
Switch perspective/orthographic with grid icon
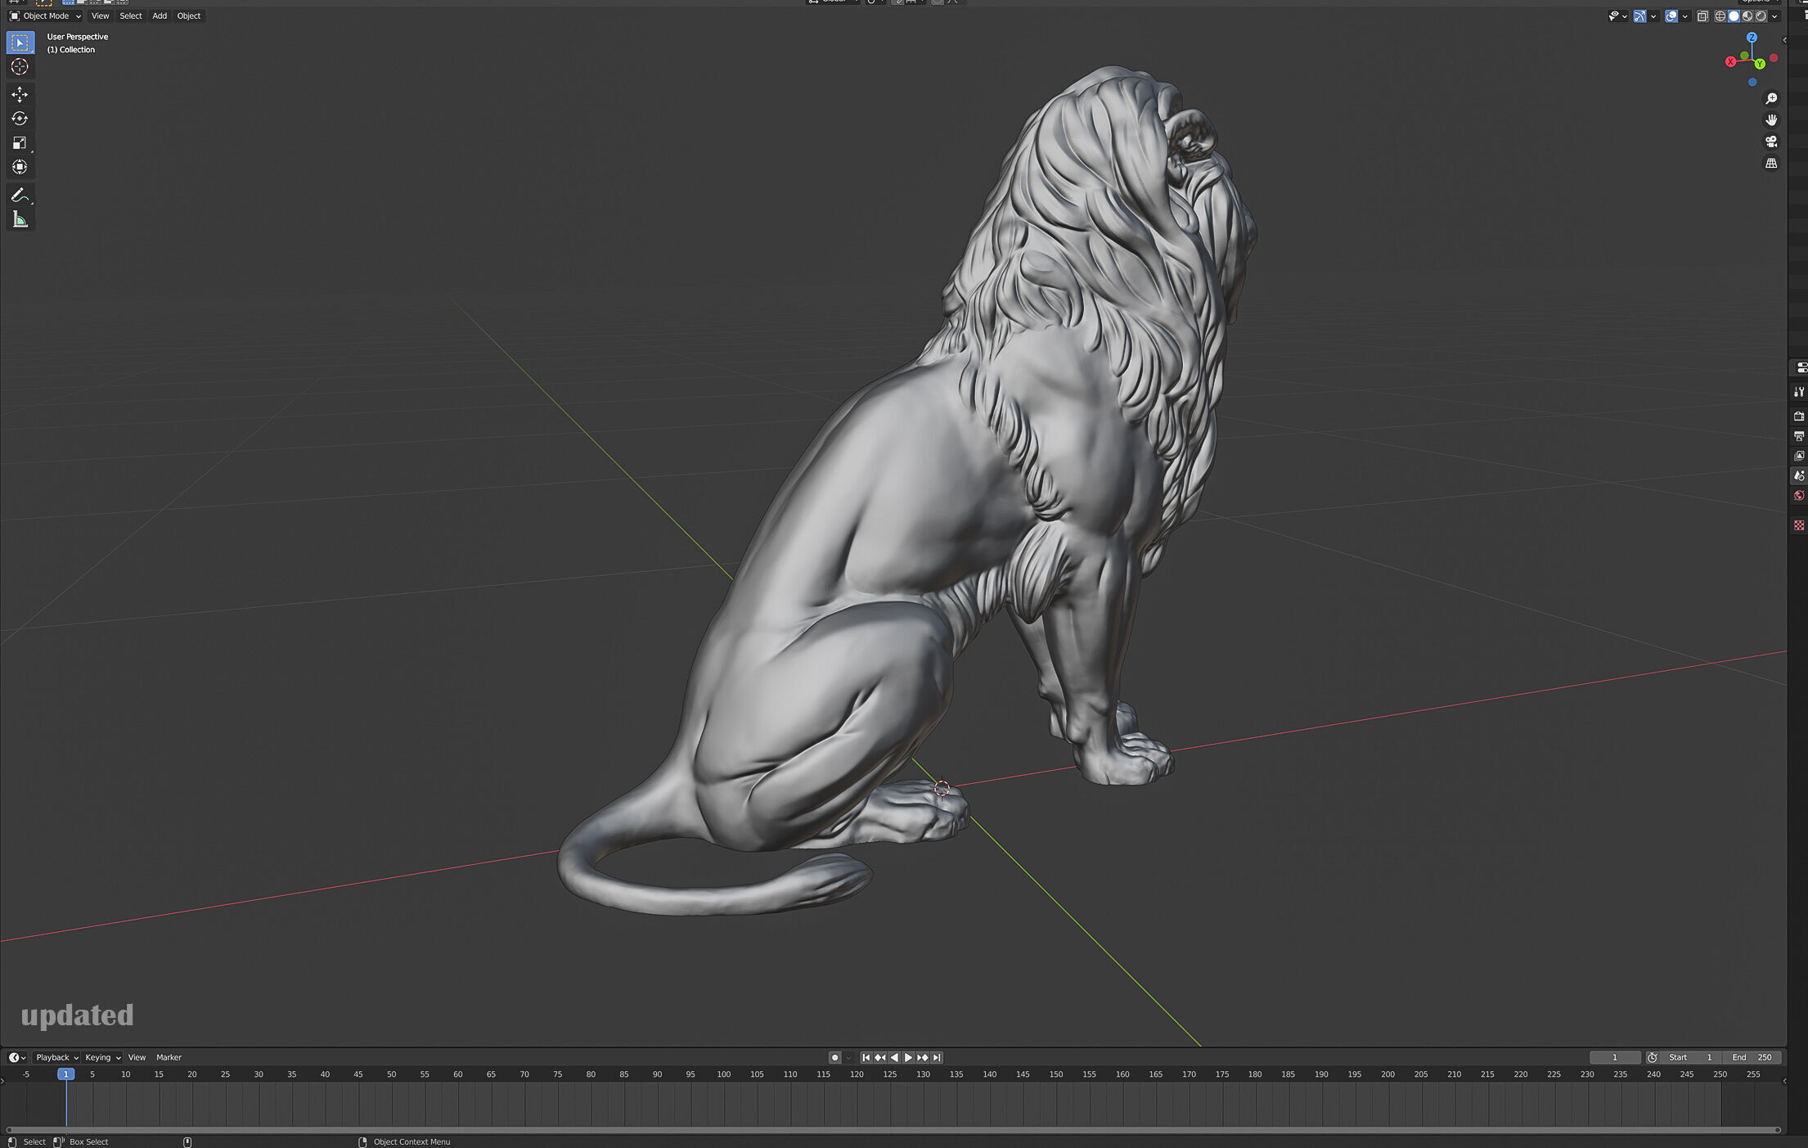click(x=1771, y=164)
